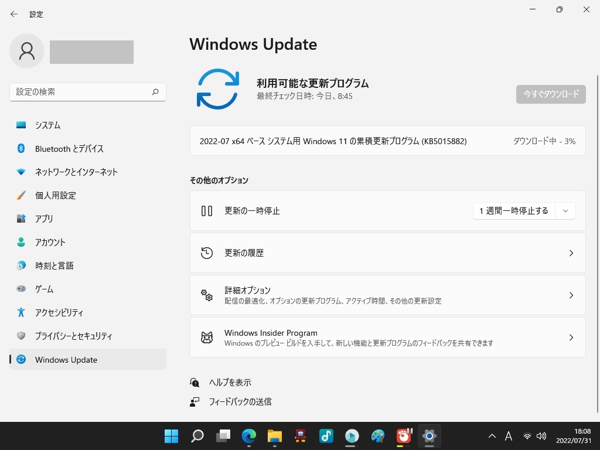Screen dimensions: 600x450
Task: Open Paint app from taskbar
Action: (377, 436)
